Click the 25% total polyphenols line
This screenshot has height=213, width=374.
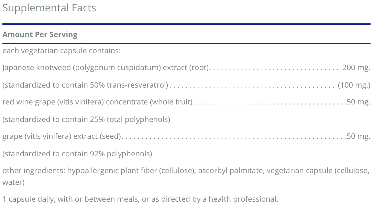(x=86, y=119)
